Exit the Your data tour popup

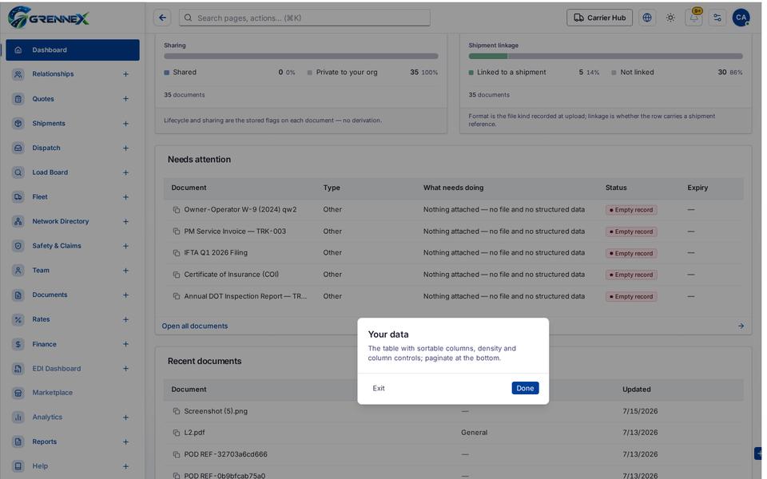click(x=379, y=388)
